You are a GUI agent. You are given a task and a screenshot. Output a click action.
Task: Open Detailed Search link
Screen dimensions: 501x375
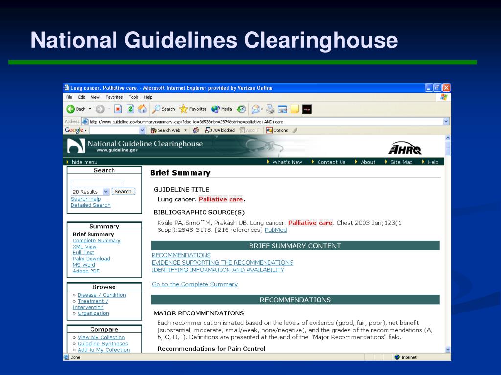tap(91, 205)
